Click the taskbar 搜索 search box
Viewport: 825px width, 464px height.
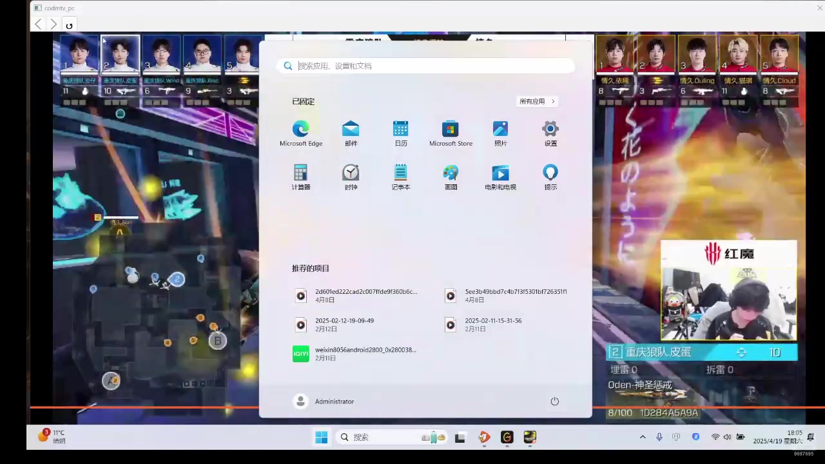[392, 438]
